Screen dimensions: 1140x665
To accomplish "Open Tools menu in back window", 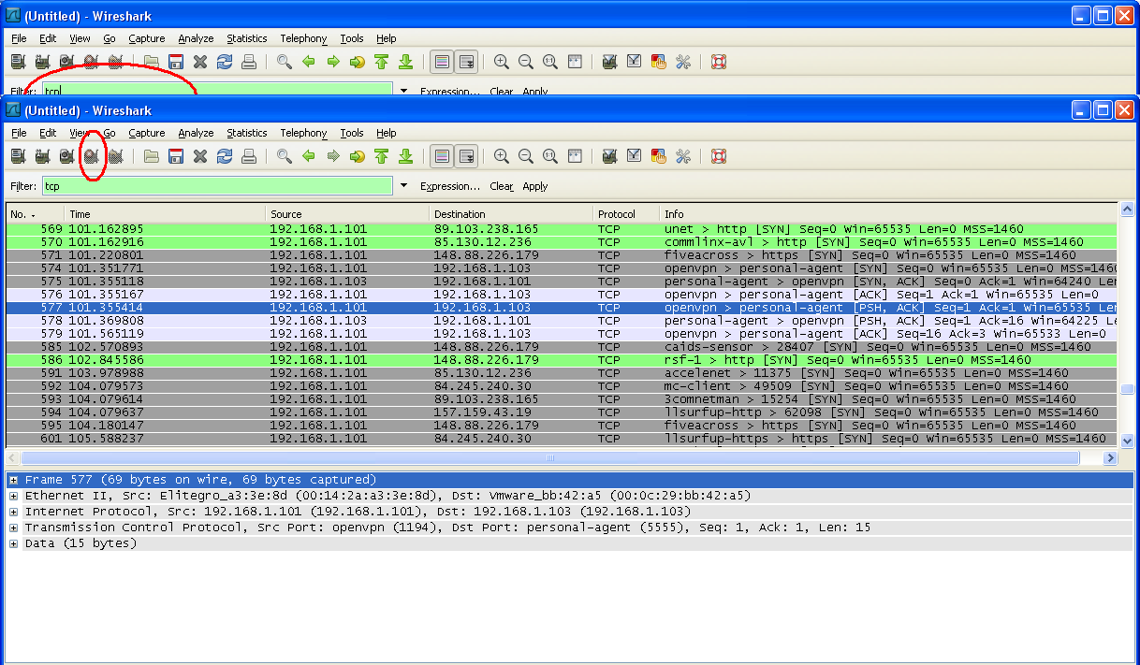I will coord(352,38).
